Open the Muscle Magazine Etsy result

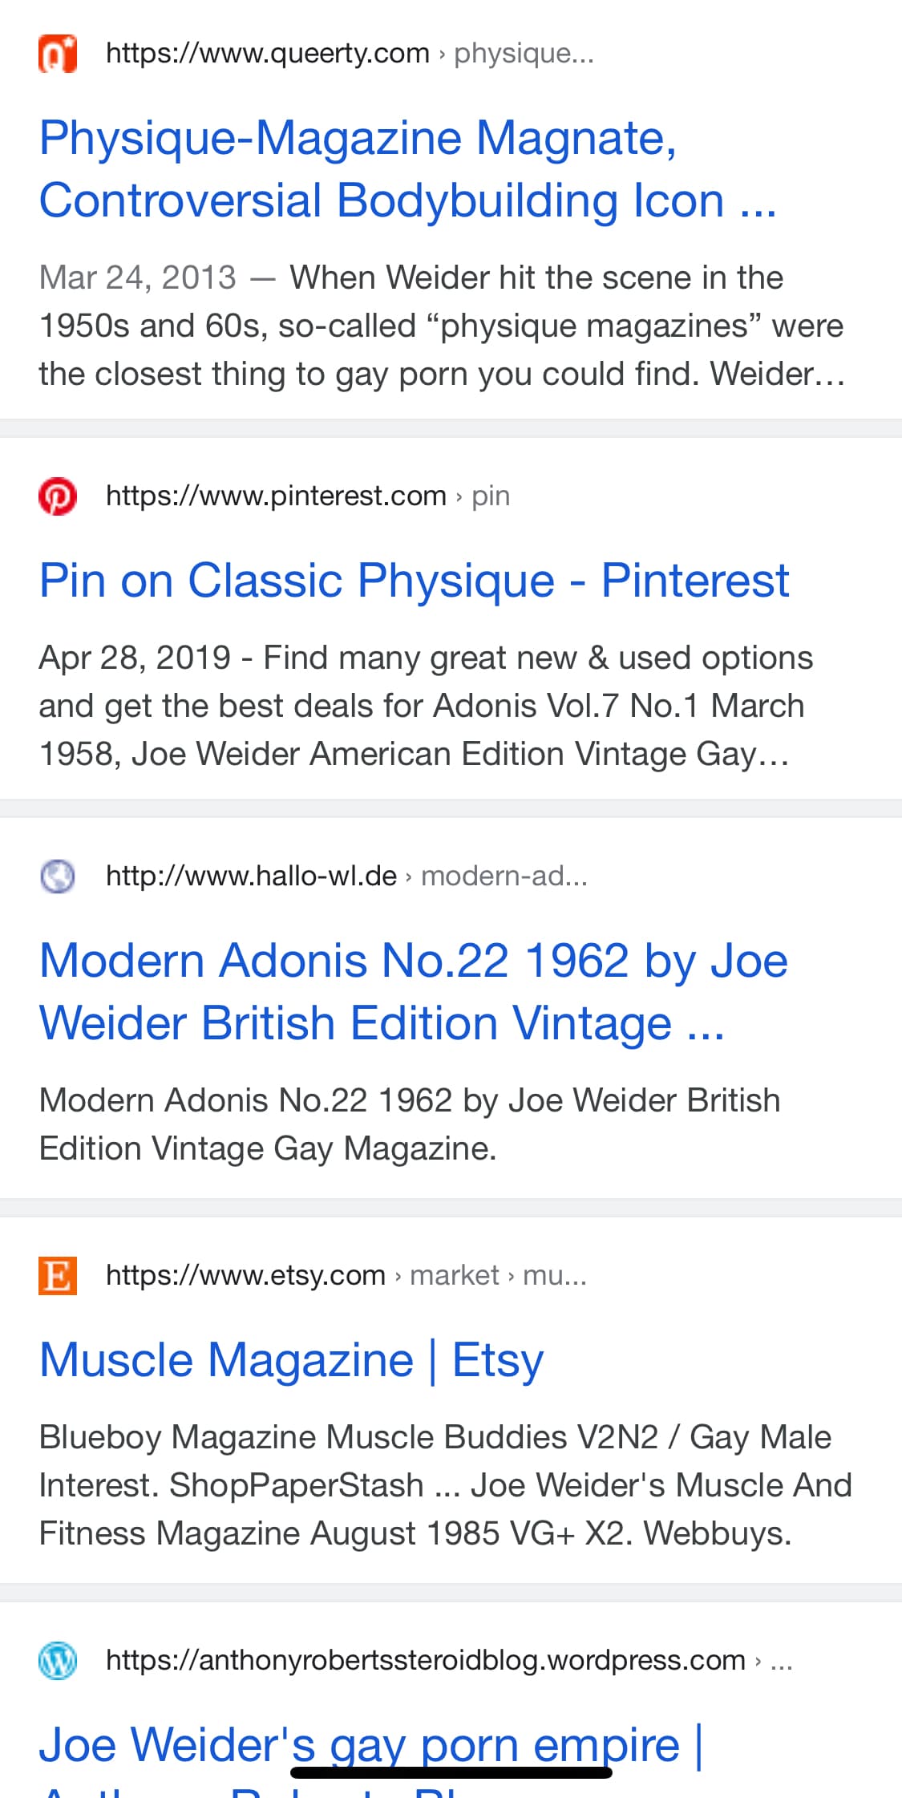pos(291,1360)
